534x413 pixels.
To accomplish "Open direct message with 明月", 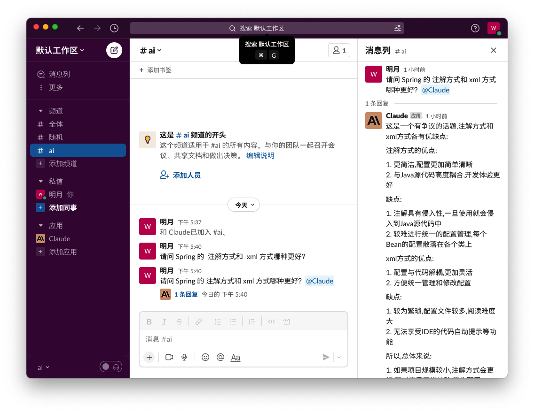I will (78, 194).
